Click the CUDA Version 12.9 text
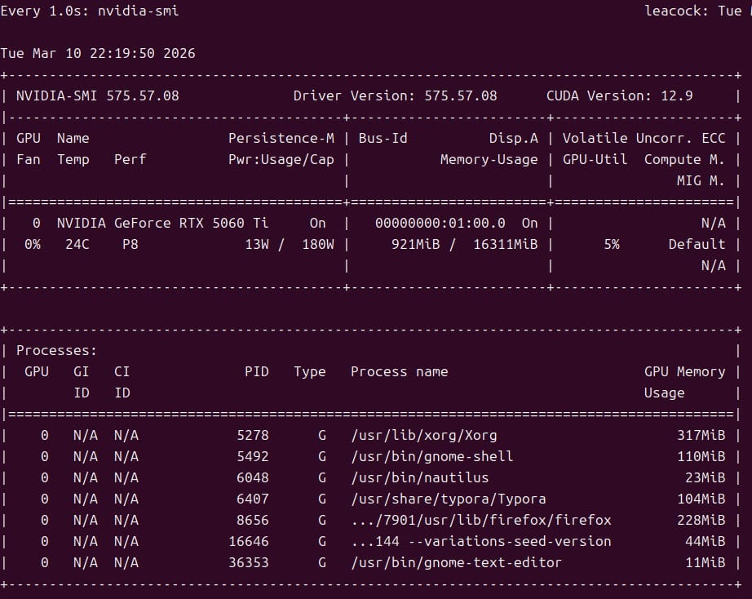Viewport: 752px width, 599px height. [x=619, y=95]
